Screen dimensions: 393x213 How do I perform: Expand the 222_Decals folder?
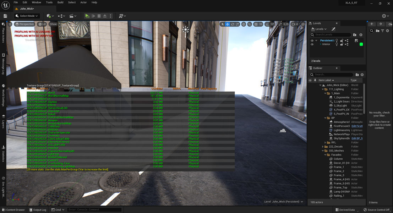click(323, 147)
